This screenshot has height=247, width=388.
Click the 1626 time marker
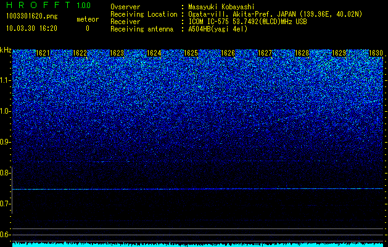[228, 53]
